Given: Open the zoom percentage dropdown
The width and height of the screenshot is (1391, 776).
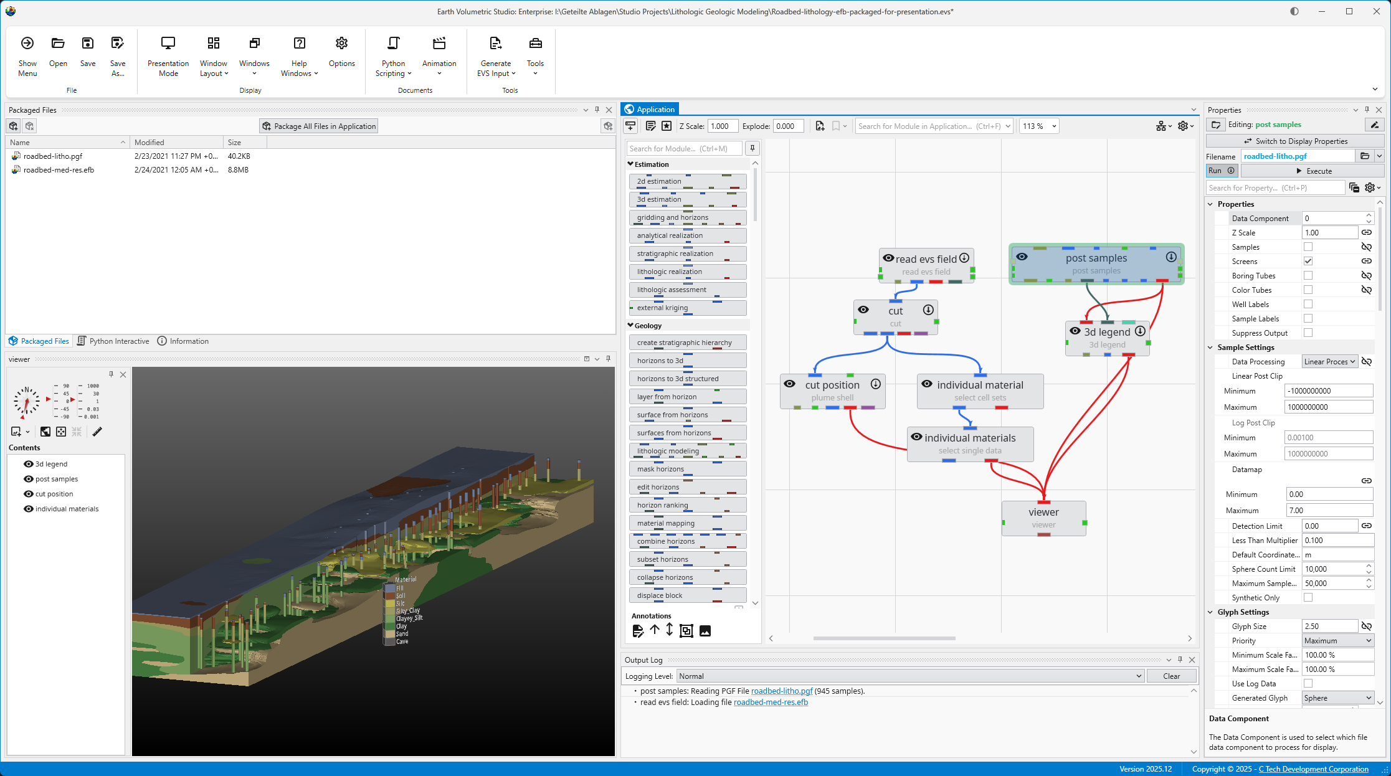Looking at the screenshot, I should click(1054, 126).
